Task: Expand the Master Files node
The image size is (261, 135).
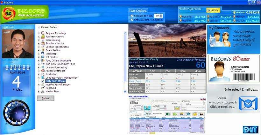Action: coord(39,91)
